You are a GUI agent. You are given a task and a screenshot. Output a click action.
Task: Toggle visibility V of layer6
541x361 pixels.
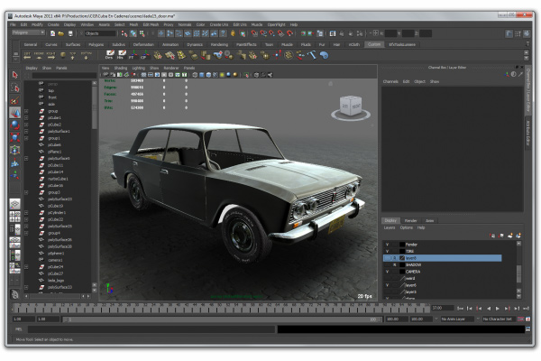tap(388, 285)
